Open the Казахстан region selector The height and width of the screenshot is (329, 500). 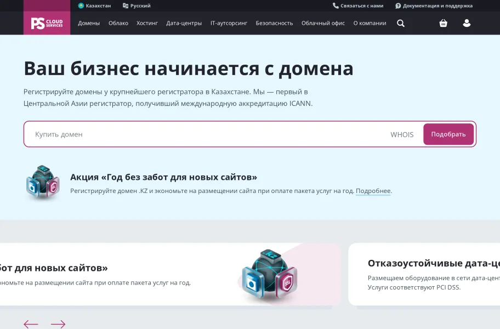pos(95,5)
